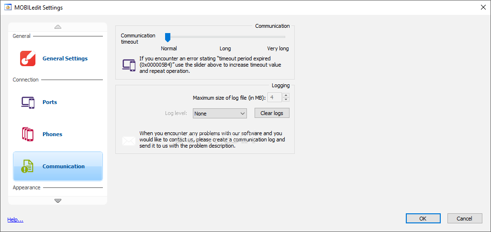The height and width of the screenshot is (232, 491).
Task: Click the 'Appearance' section header
Action: coord(27,187)
